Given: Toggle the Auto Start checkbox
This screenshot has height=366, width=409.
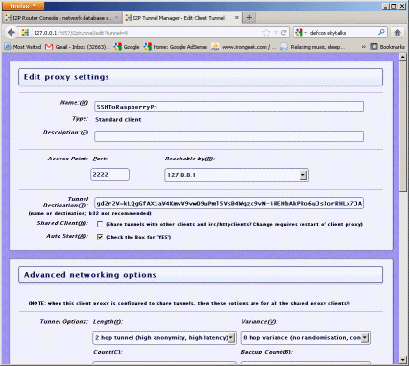Looking at the screenshot, I should point(100,237).
